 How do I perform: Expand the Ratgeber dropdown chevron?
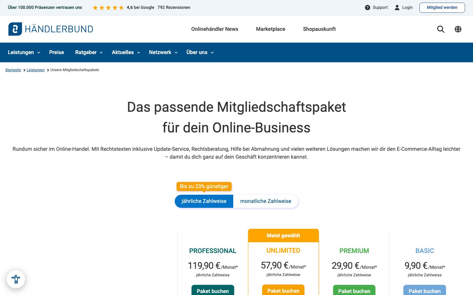101,52
